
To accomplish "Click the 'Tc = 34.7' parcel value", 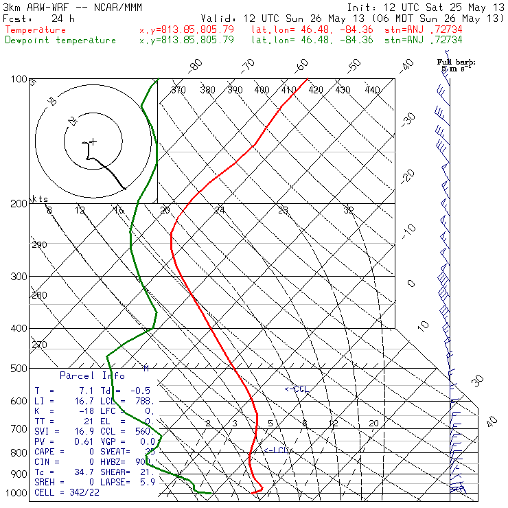I will [64, 472].
